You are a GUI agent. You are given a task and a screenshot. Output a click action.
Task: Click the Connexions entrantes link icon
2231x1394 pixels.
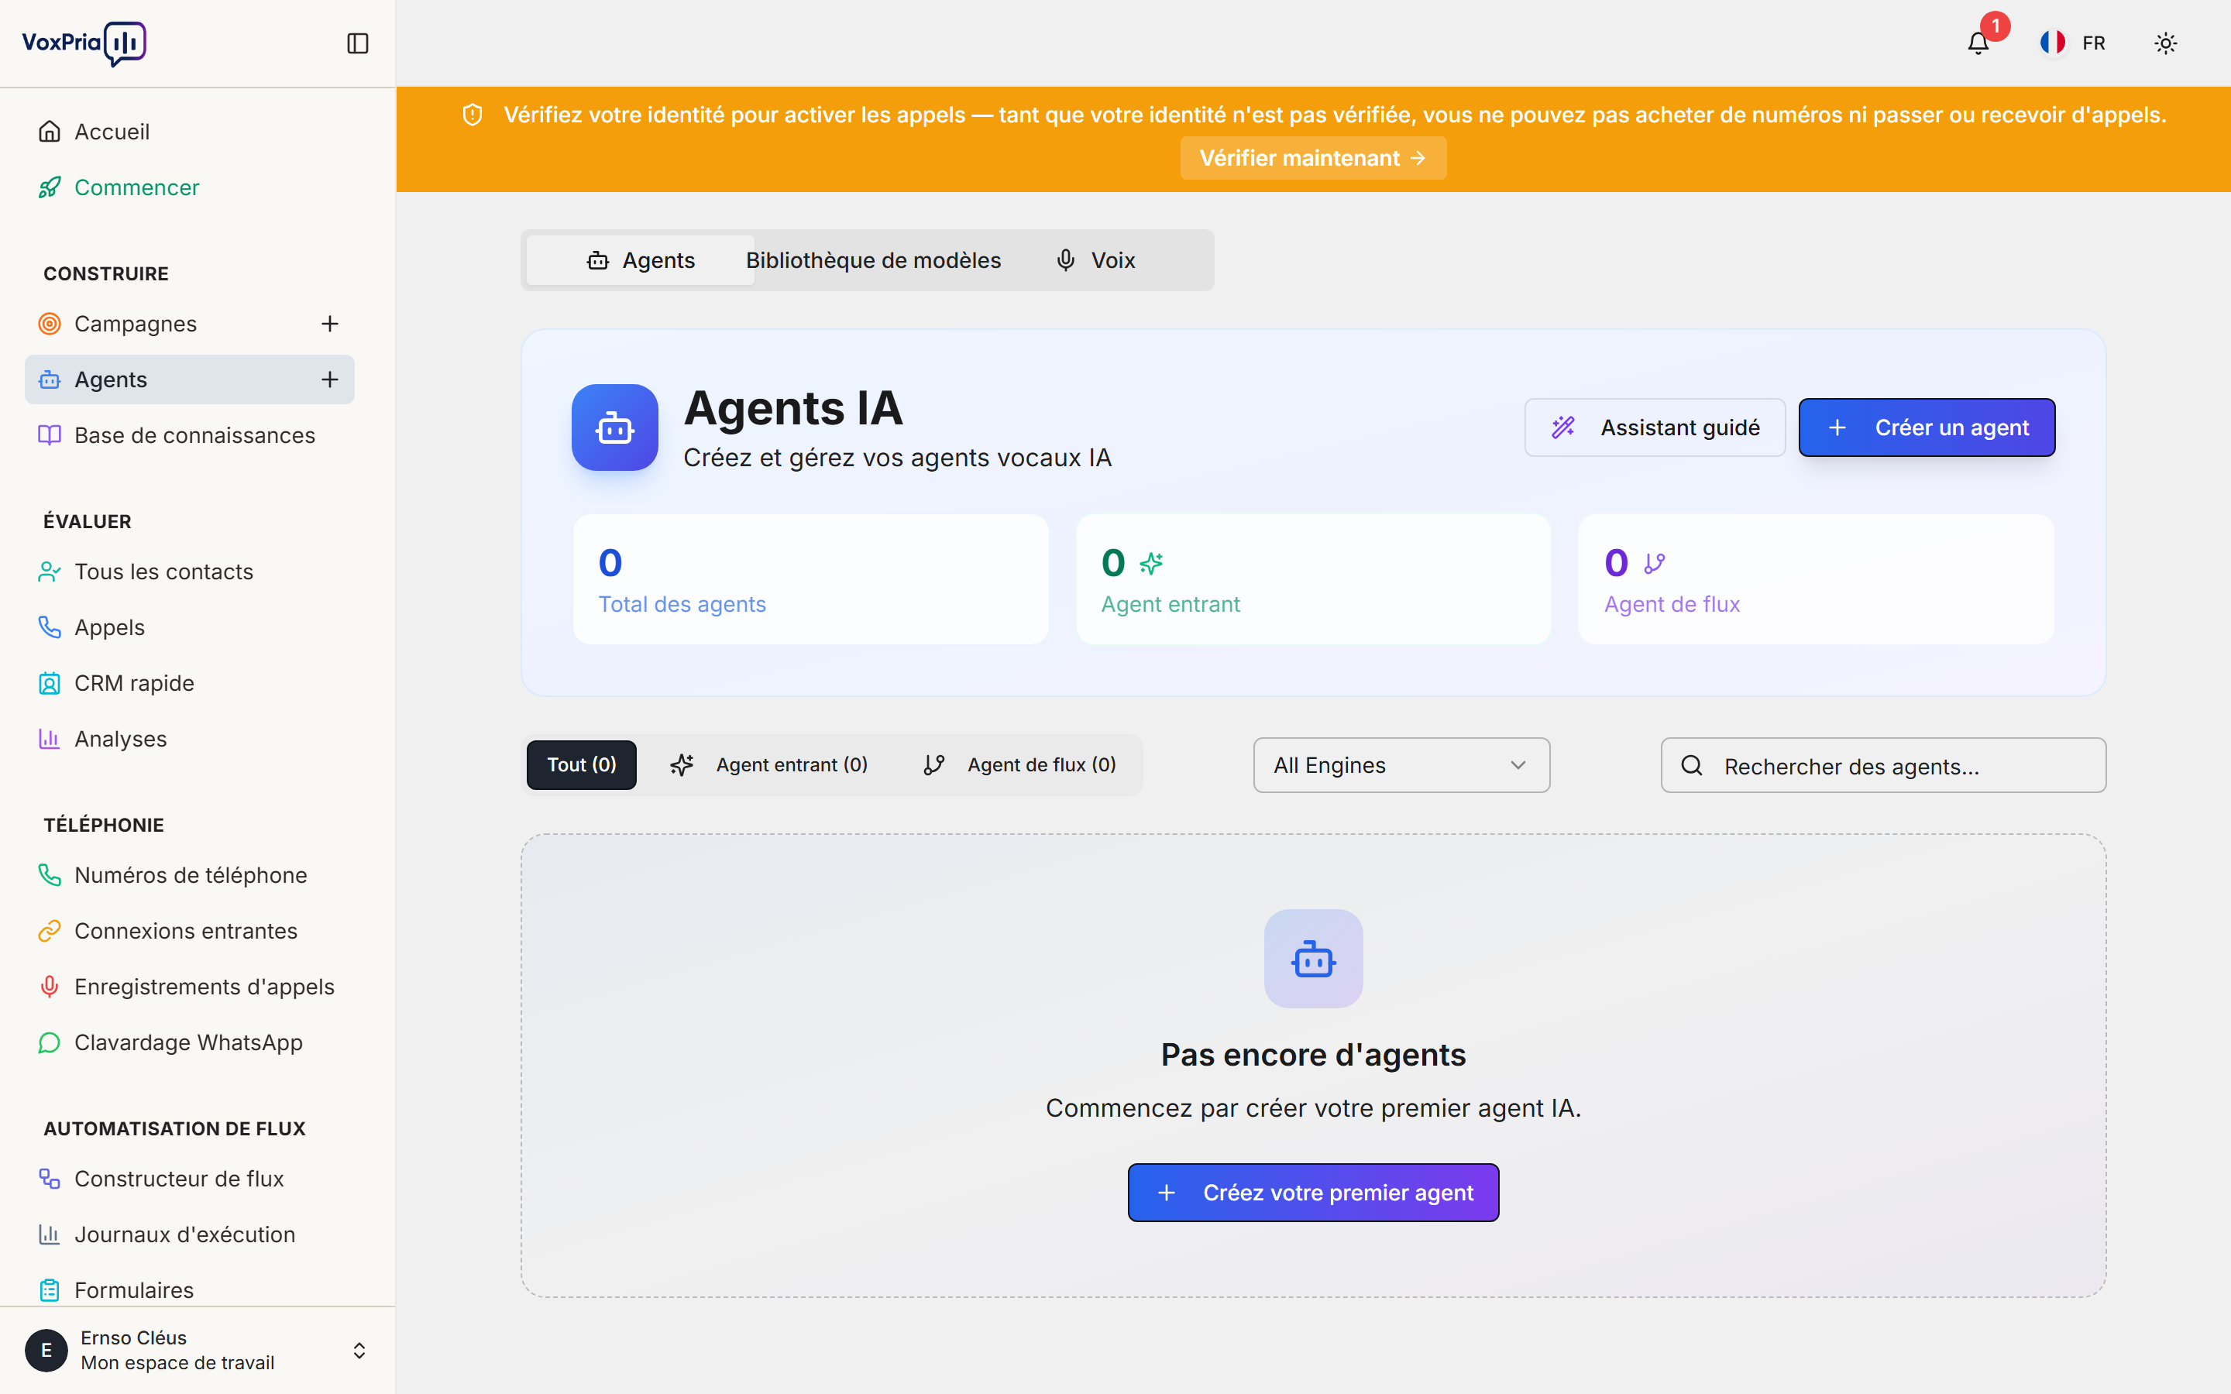50,931
